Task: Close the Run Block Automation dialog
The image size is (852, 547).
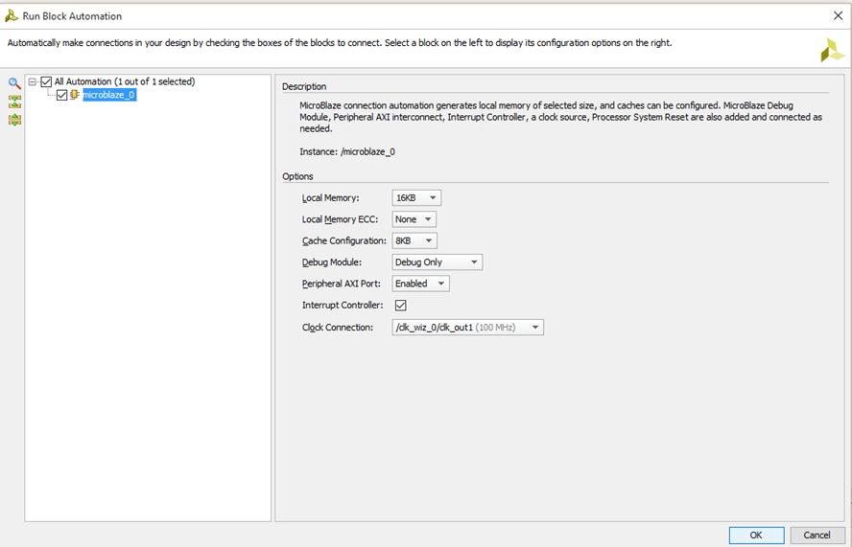Action: point(838,16)
